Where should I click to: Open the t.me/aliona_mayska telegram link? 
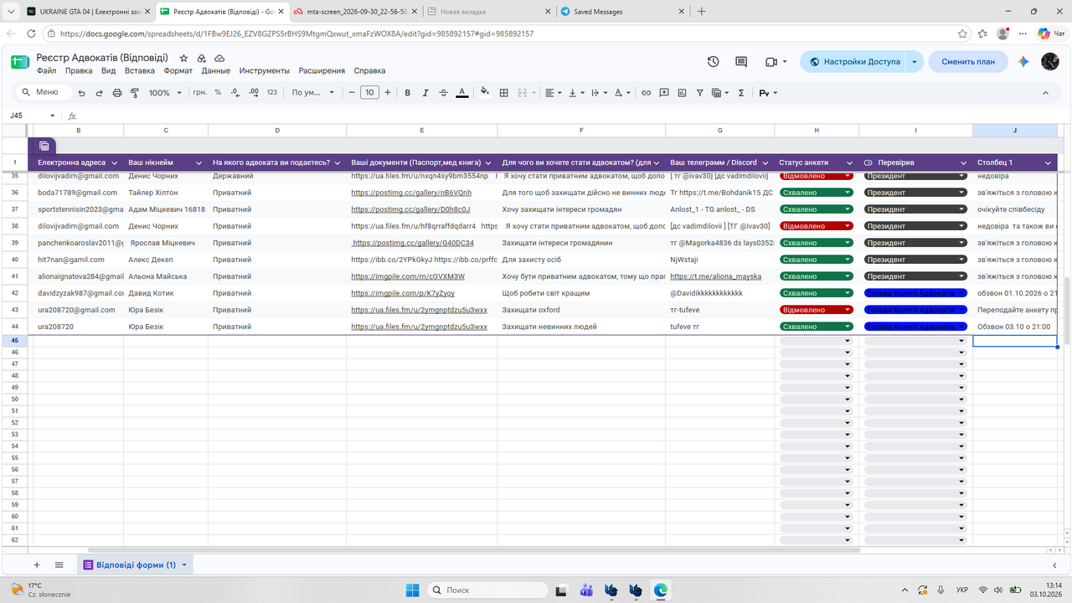point(716,276)
